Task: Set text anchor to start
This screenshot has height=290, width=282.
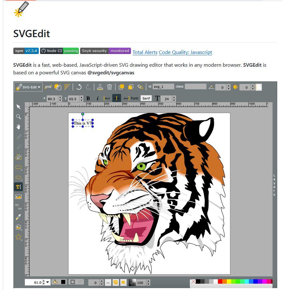Action: 107,98
